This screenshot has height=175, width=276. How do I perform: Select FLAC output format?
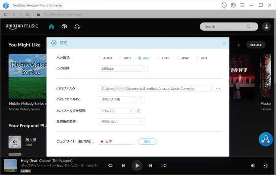(x=163, y=58)
